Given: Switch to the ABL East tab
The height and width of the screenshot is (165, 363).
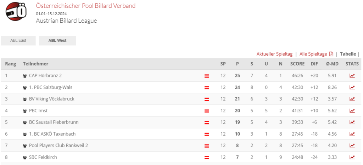Looking at the screenshot, I should pyautogui.click(x=18, y=40).
